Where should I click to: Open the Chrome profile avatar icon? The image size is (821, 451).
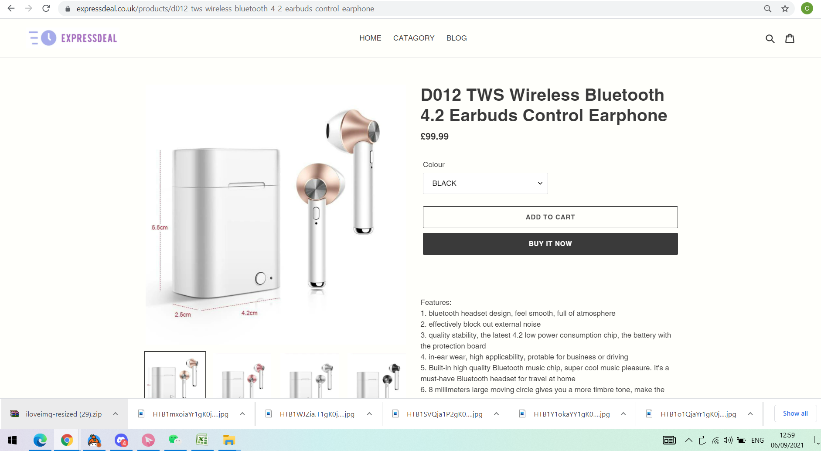pos(807,8)
